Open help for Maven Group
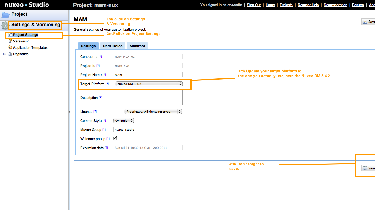This screenshot has height=210, width=375. coord(104,130)
